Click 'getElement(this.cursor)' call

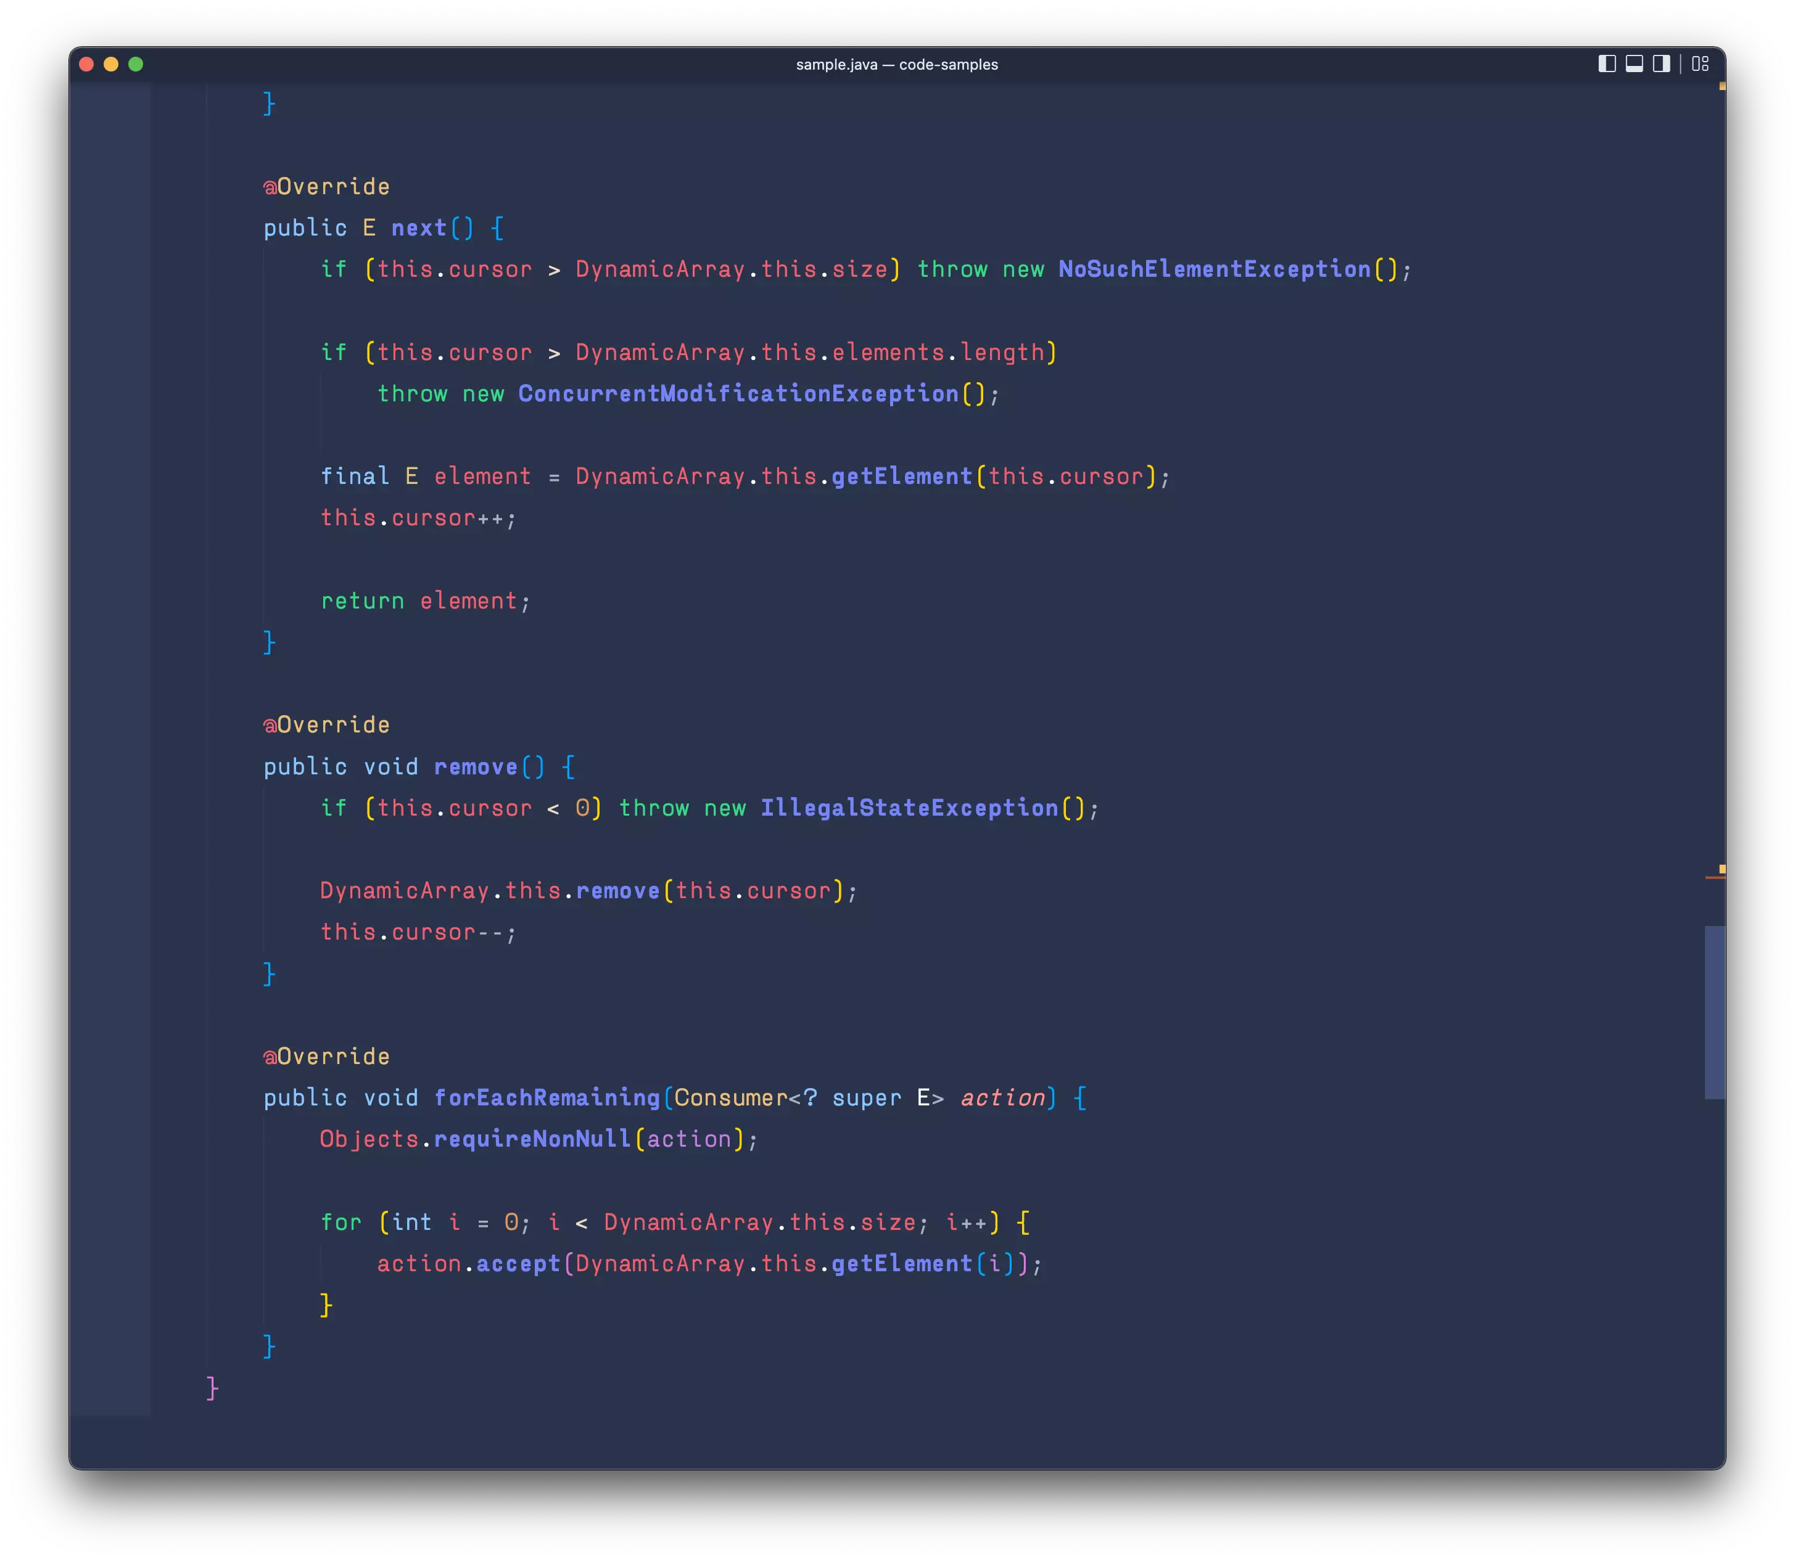click(993, 477)
